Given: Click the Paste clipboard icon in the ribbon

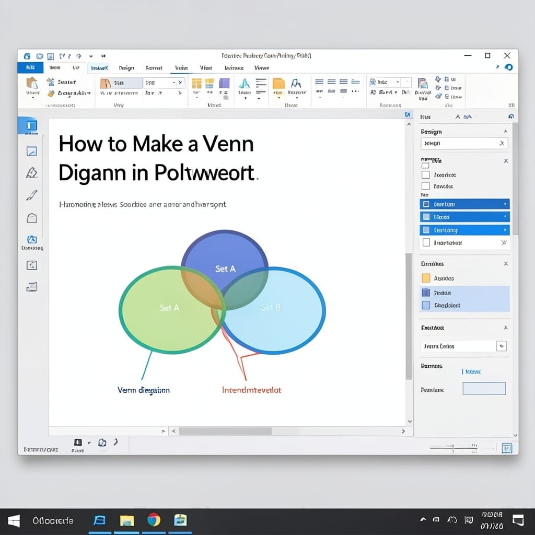Looking at the screenshot, I should coord(32,83).
